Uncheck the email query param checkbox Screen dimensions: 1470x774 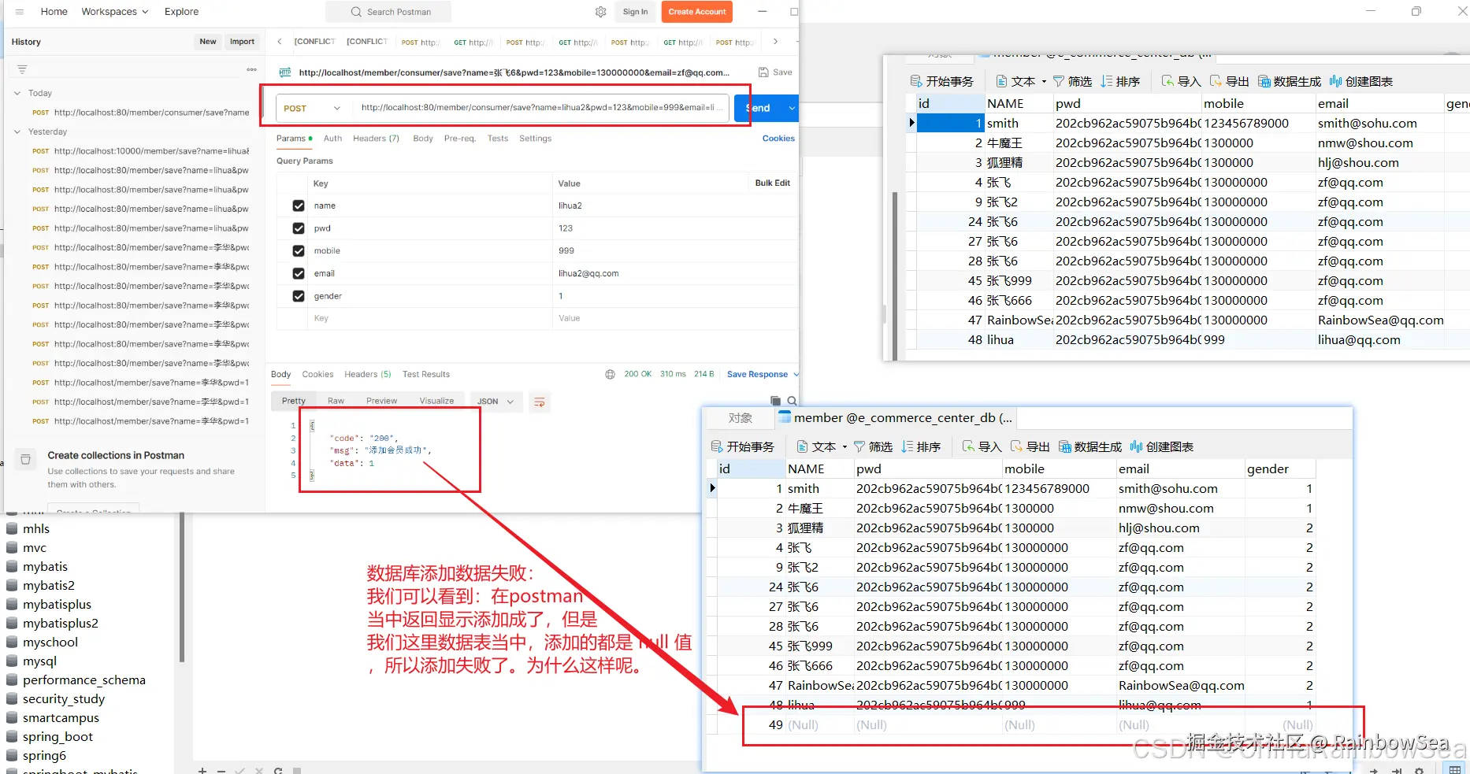pyautogui.click(x=299, y=273)
